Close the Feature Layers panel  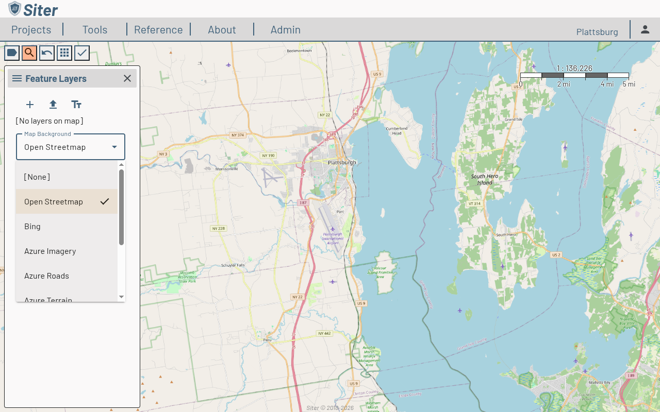127,78
